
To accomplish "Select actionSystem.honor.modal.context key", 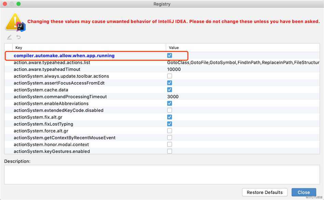I will point(51,144).
